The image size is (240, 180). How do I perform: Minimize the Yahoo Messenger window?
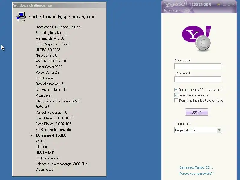pos(225,5)
